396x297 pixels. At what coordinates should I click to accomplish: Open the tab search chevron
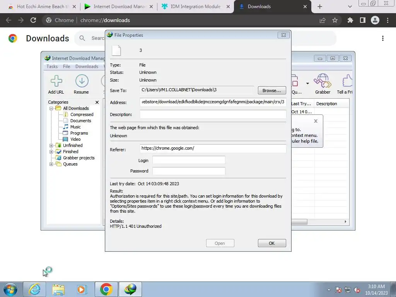click(350, 7)
